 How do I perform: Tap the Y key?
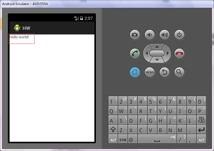point(162,110)
